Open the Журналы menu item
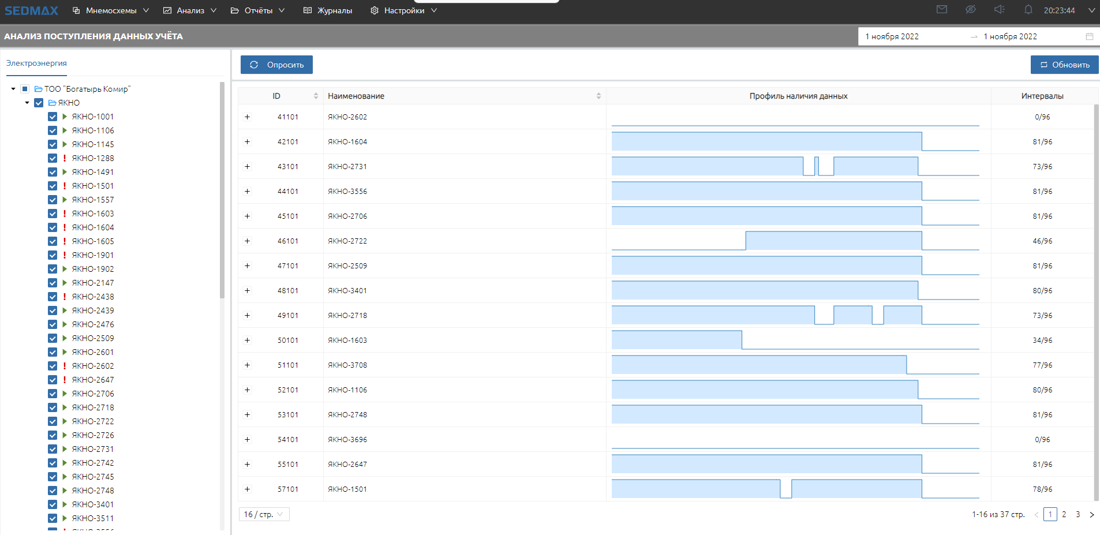 pos(328,10)
